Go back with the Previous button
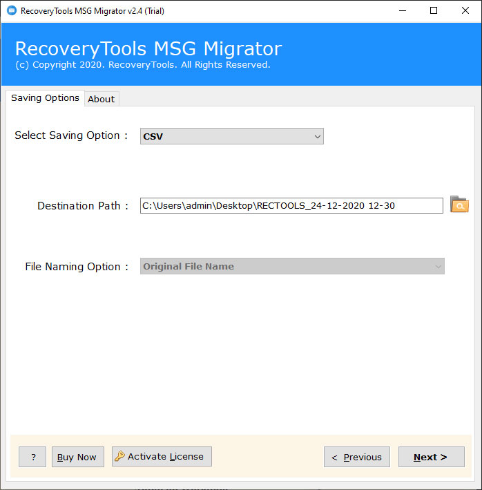 coord(357,457)
